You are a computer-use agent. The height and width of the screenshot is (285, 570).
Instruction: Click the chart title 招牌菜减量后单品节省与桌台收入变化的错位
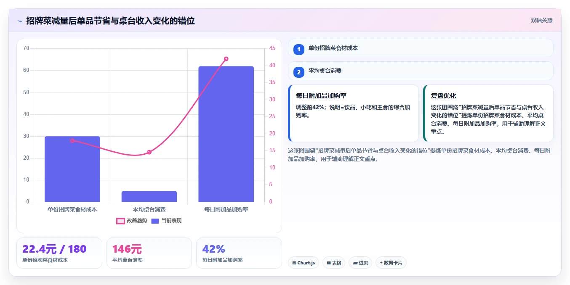click(x=110, y=21)
